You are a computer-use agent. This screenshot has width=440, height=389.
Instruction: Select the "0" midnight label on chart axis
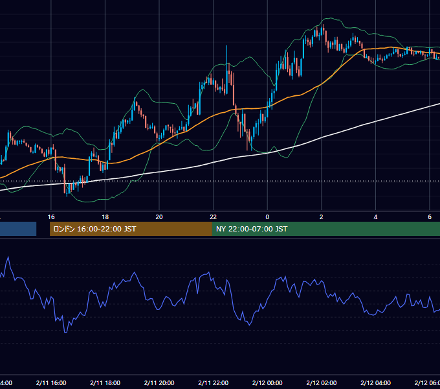(x=267, y=217)
